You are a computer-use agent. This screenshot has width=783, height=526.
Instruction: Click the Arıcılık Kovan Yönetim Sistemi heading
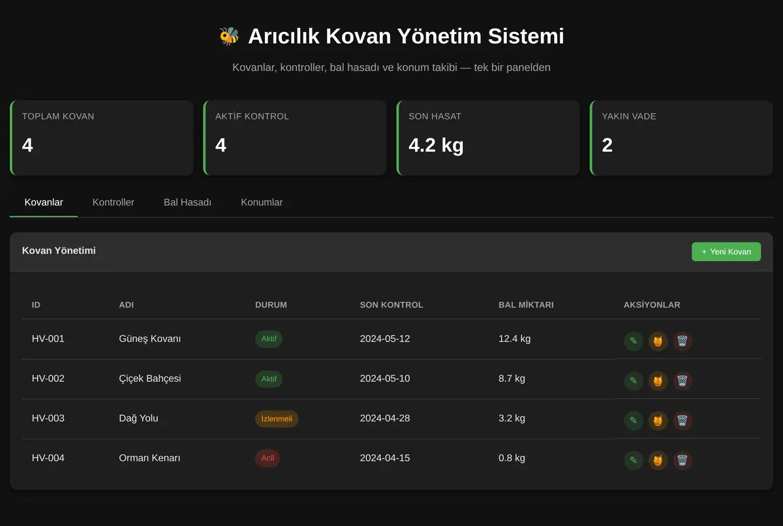point(406,36)
